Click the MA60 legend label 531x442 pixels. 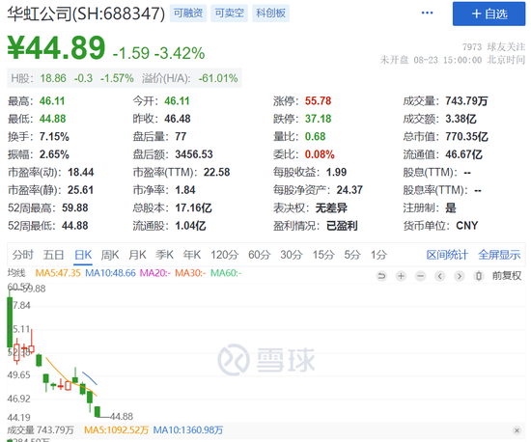click(x=226, y=273)
